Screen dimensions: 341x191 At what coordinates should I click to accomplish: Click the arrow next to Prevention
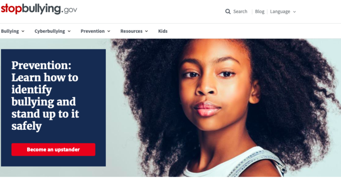(109, 32)
